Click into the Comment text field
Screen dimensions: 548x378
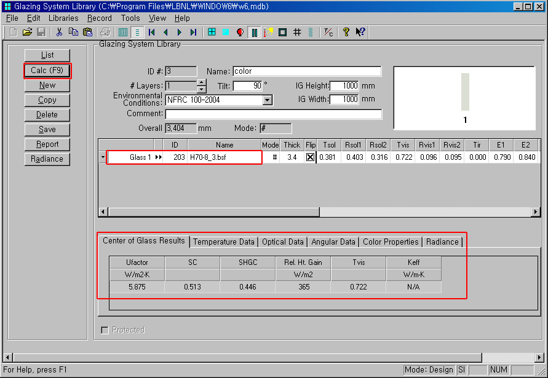(x=273, y=114)
